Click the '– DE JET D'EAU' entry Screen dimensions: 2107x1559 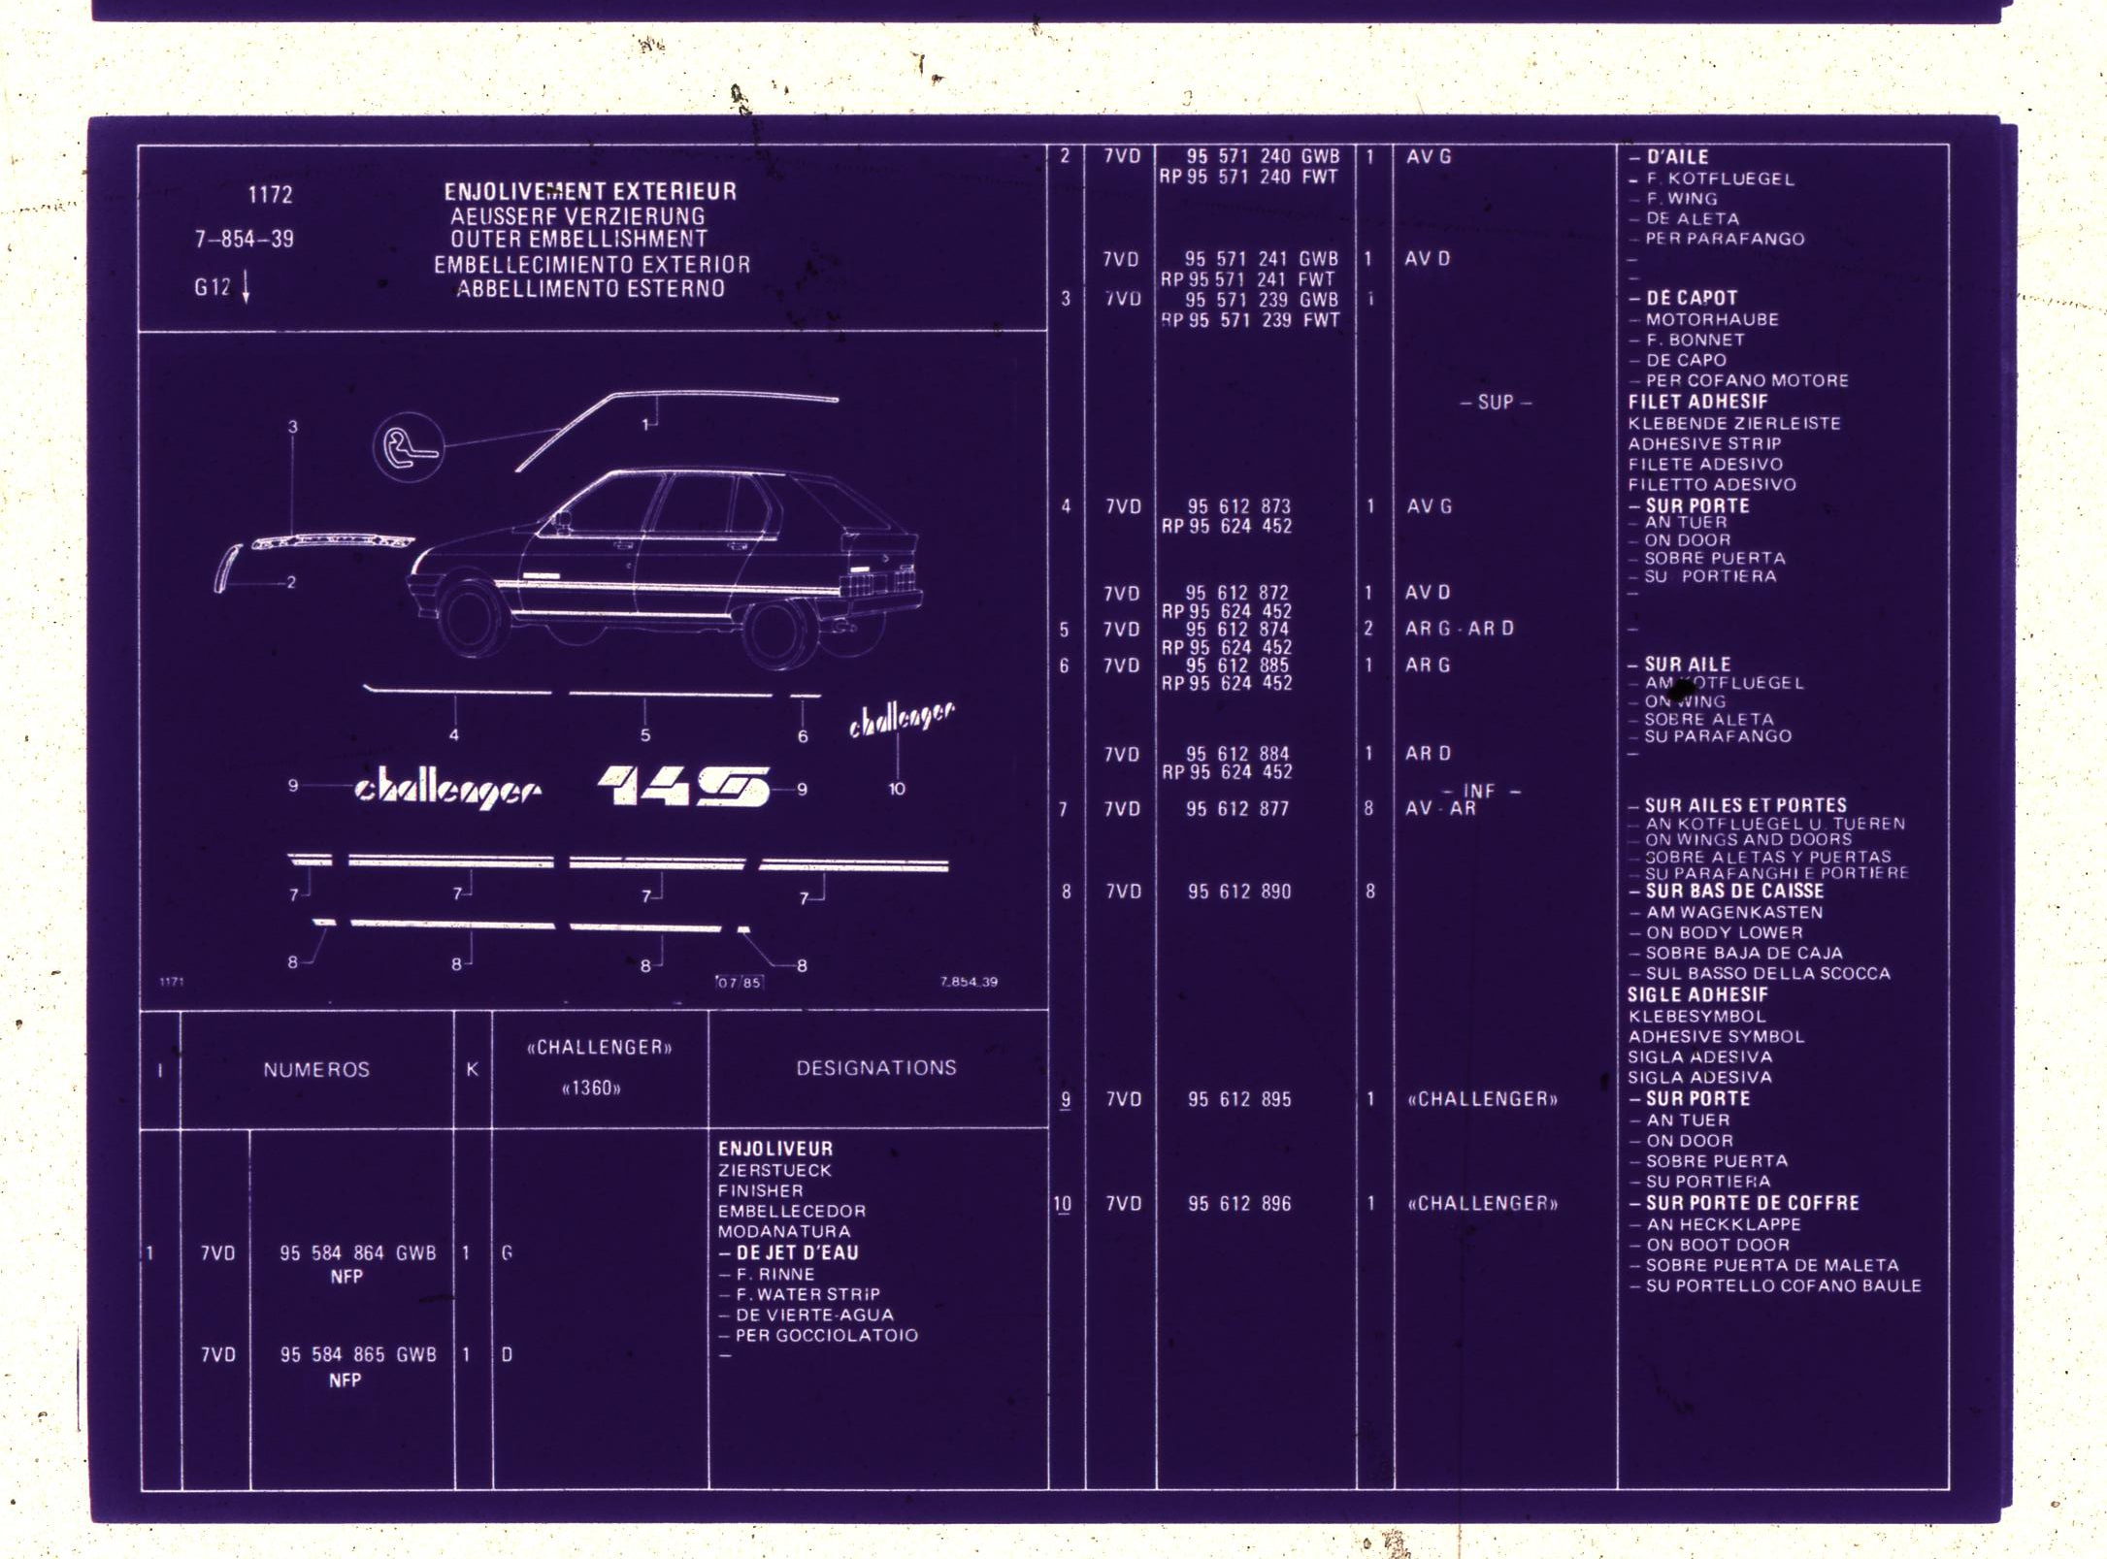click(789, 1252)
